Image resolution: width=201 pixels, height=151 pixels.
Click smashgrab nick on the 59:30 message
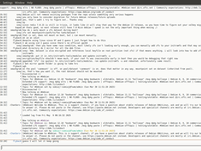tap(16, 51)
